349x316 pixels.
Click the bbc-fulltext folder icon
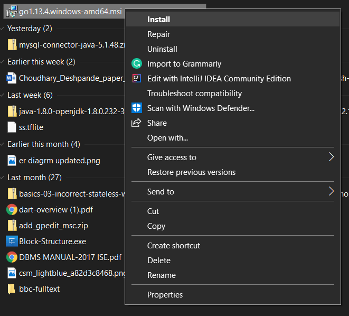click(x=11, y=289)
